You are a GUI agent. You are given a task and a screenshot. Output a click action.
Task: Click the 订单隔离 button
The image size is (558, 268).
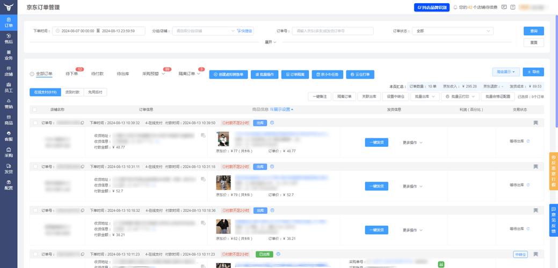pyautogui.click(x=295, y=75)
